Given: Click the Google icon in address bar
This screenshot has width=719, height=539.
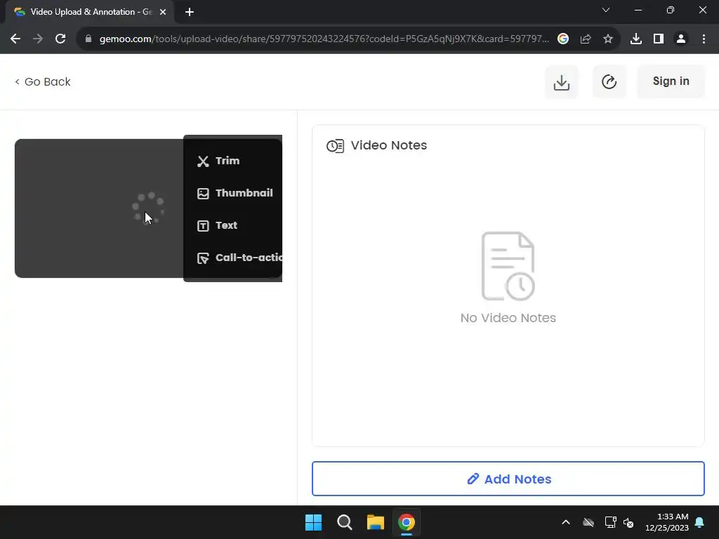Looking at the screenshot, I should pos(563,39).
